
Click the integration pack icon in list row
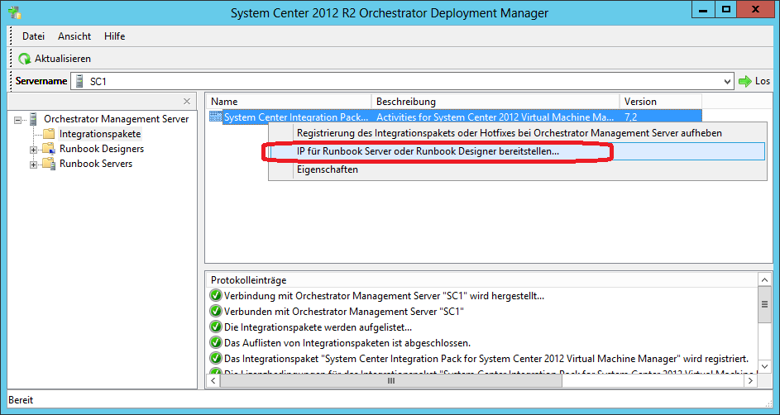[x=215, y=117]
